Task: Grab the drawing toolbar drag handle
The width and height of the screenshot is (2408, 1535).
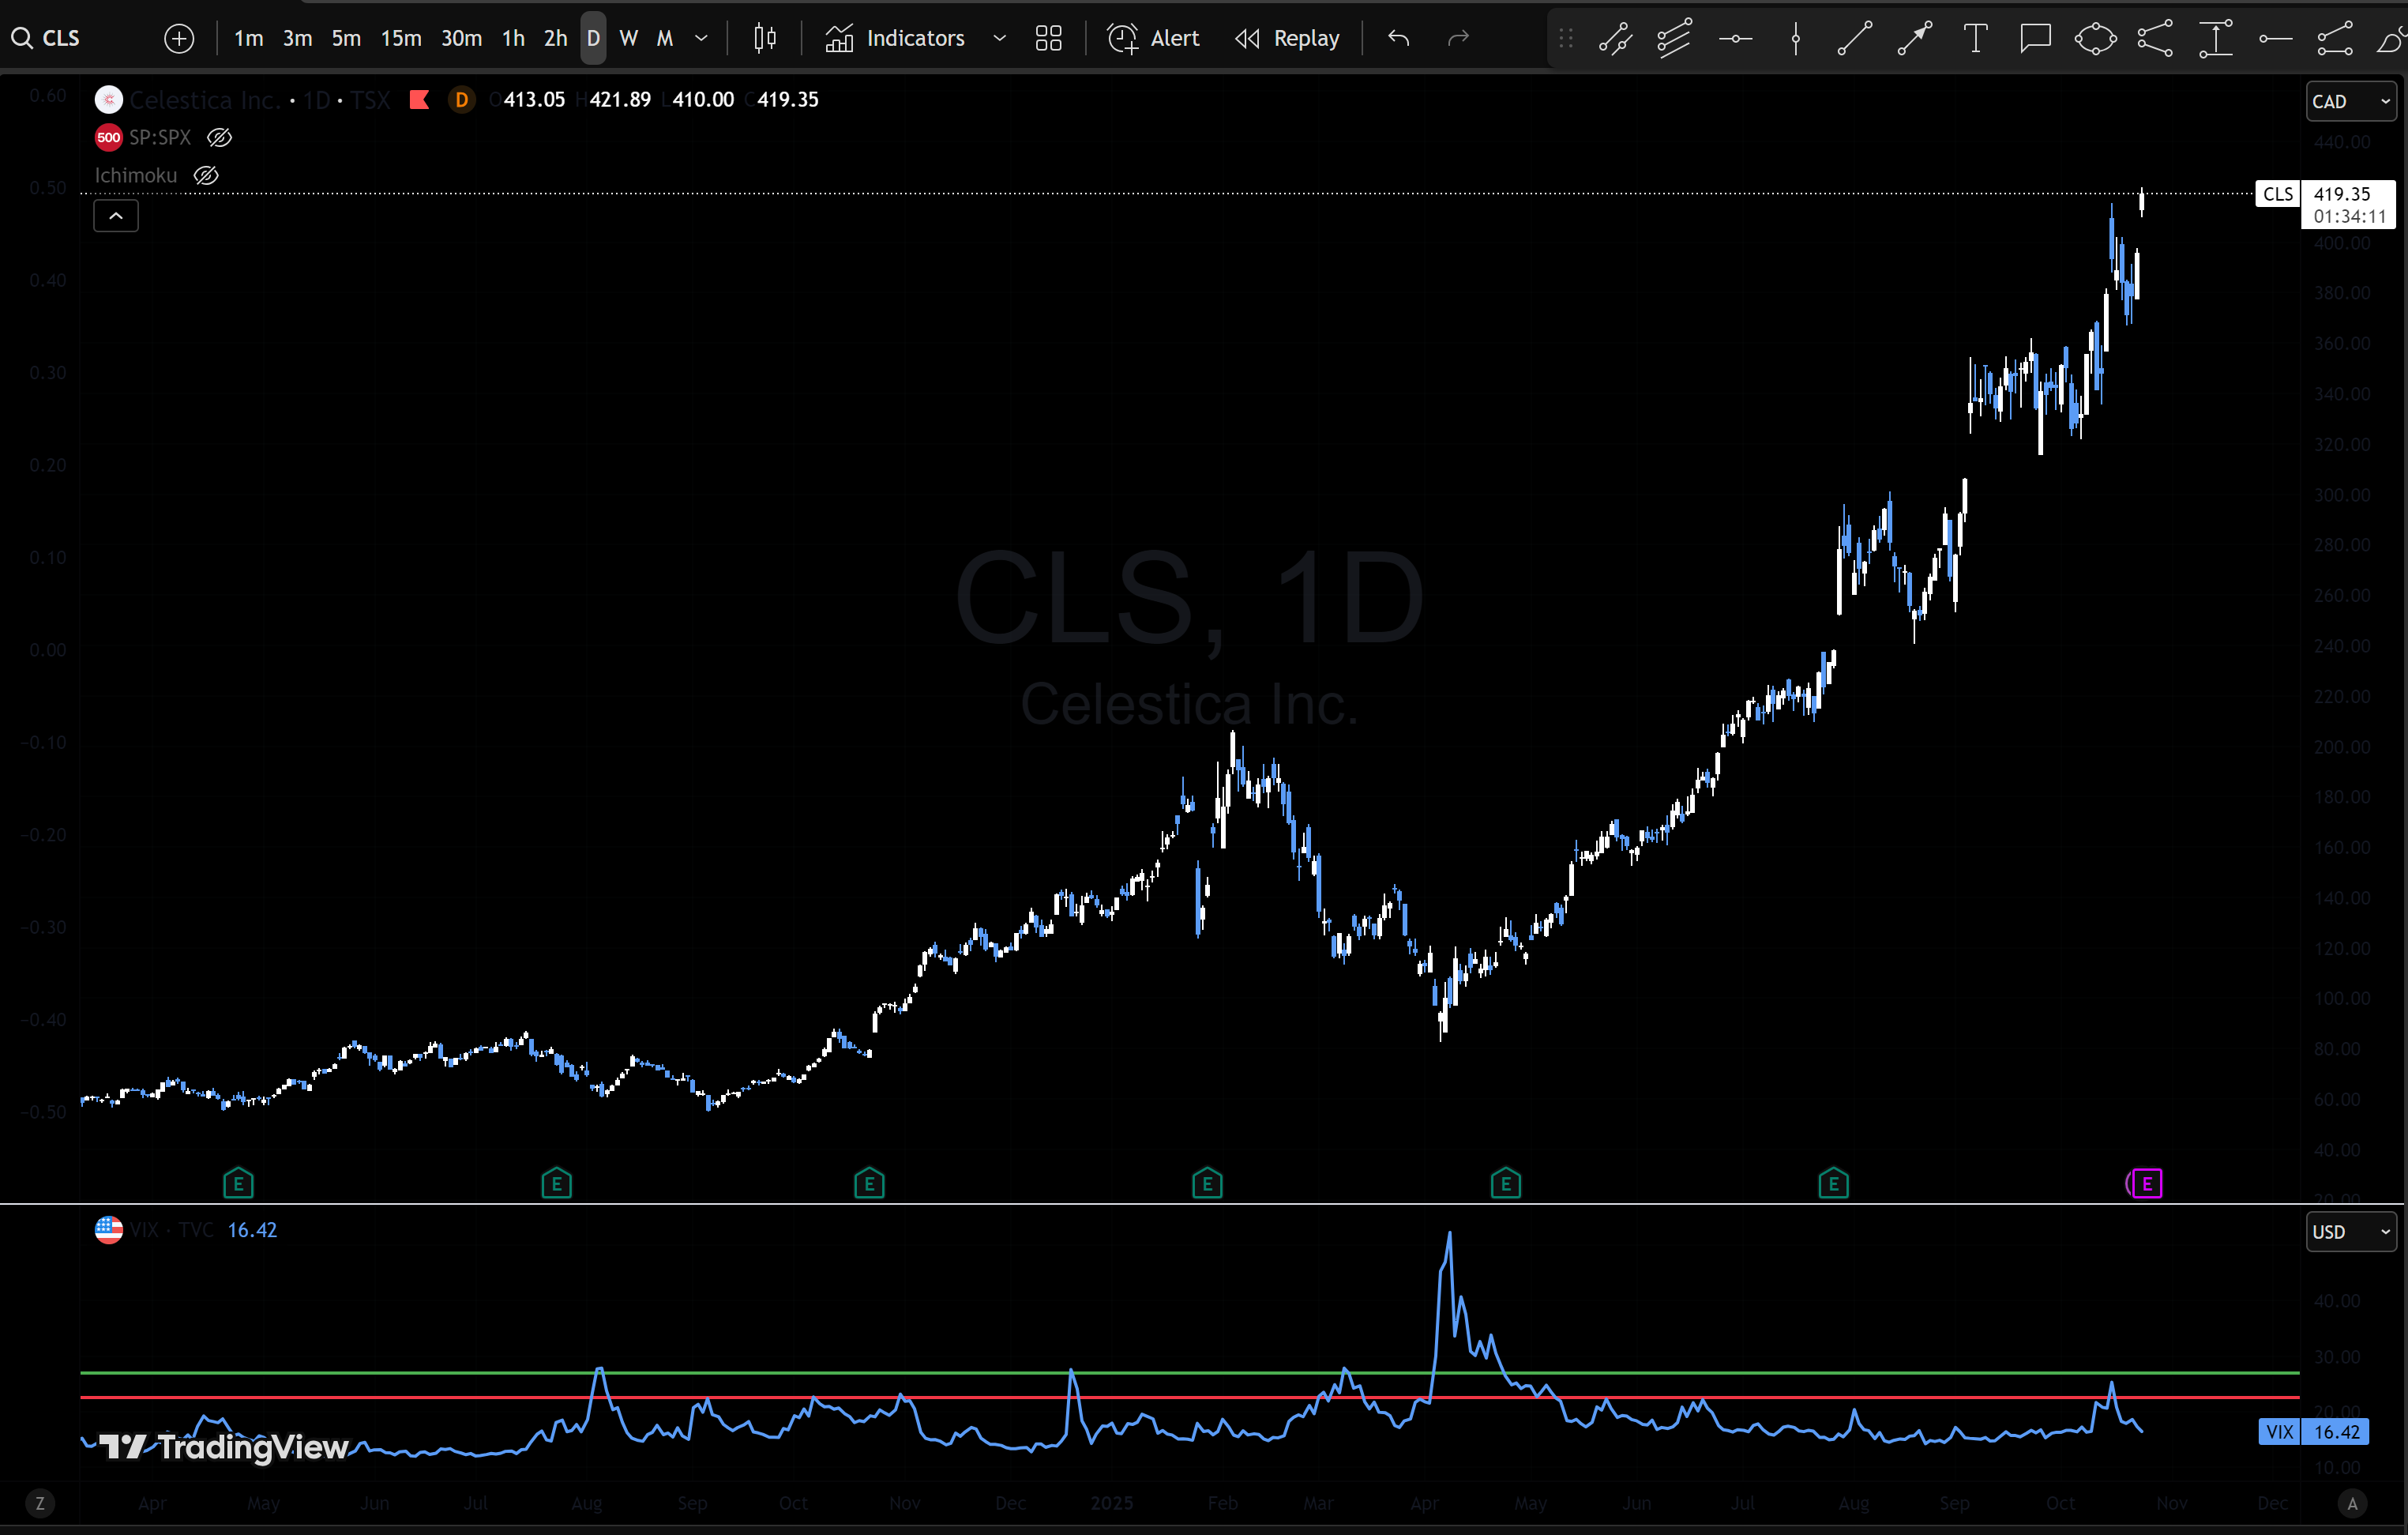Action: point(1566,39)
